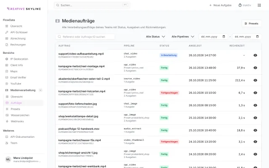
Task: Click the AUFTRAG column header
Action: (x=64, y=46)
